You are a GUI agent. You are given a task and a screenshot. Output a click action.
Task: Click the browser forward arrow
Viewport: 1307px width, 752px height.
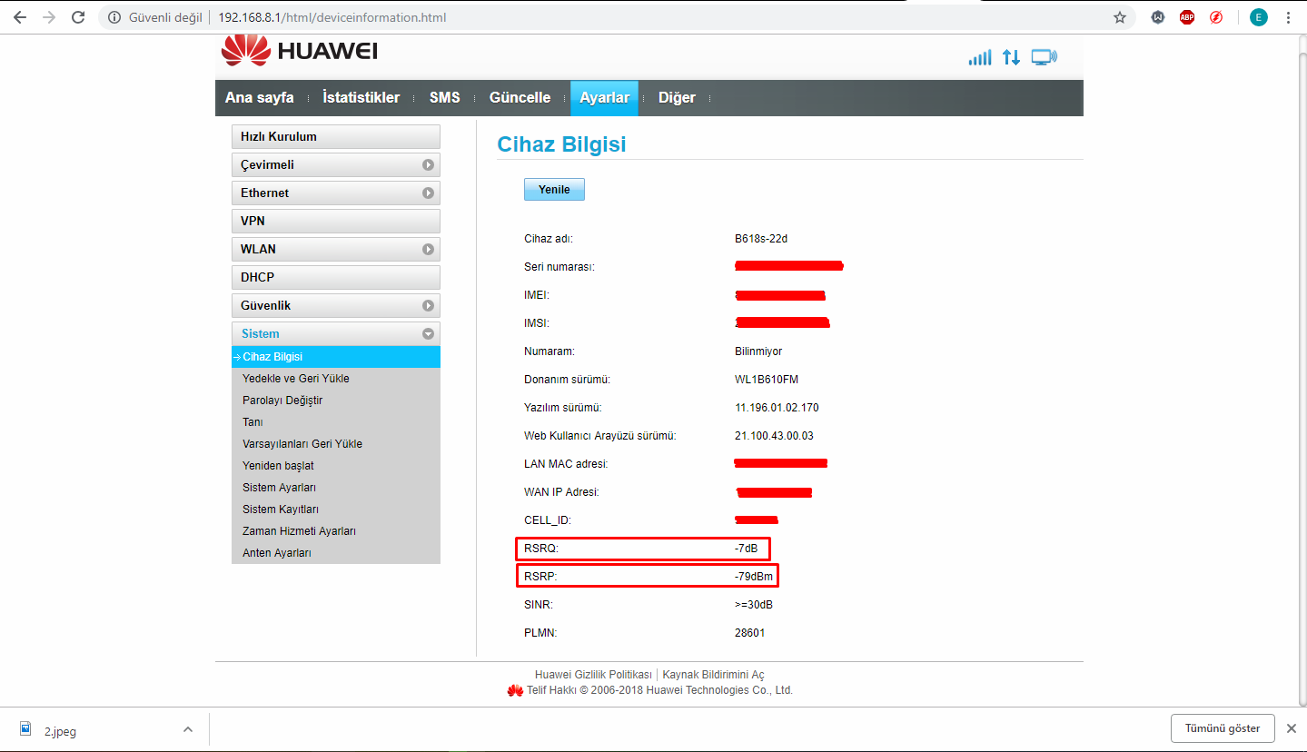pyautogui.click(x=49, y=17)
